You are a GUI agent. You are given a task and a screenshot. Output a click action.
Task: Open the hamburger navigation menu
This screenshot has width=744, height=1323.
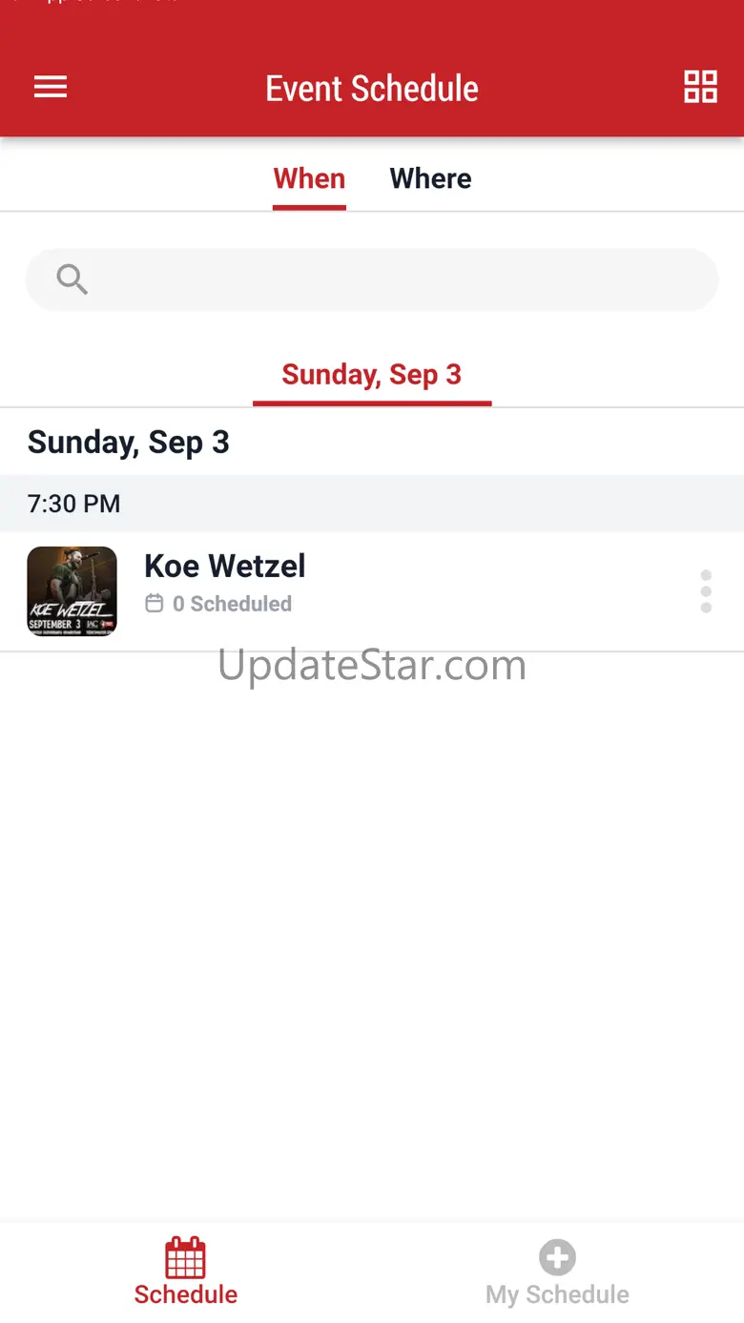51,88
